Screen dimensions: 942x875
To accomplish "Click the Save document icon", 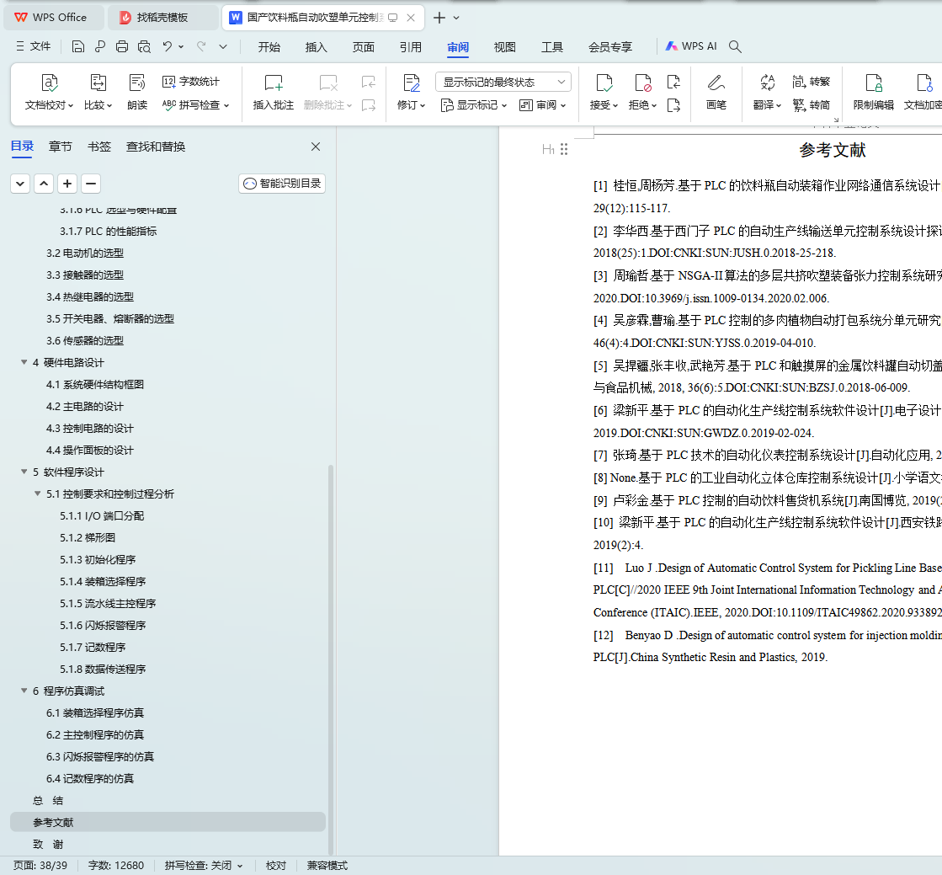I will click(77, 46).
